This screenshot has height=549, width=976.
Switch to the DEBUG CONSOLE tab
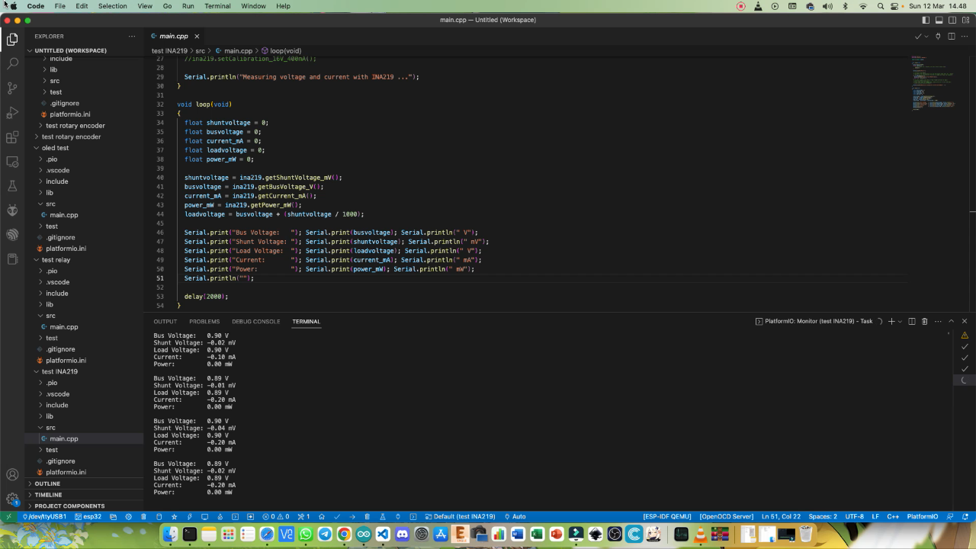(x=255, y=321)
